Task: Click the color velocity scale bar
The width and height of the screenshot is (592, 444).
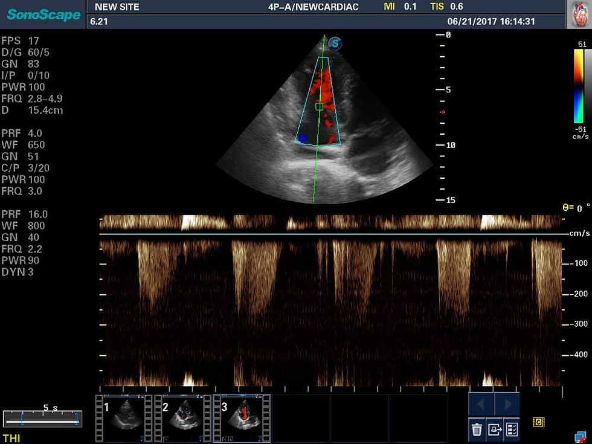Action: click(x=579, y=86)
